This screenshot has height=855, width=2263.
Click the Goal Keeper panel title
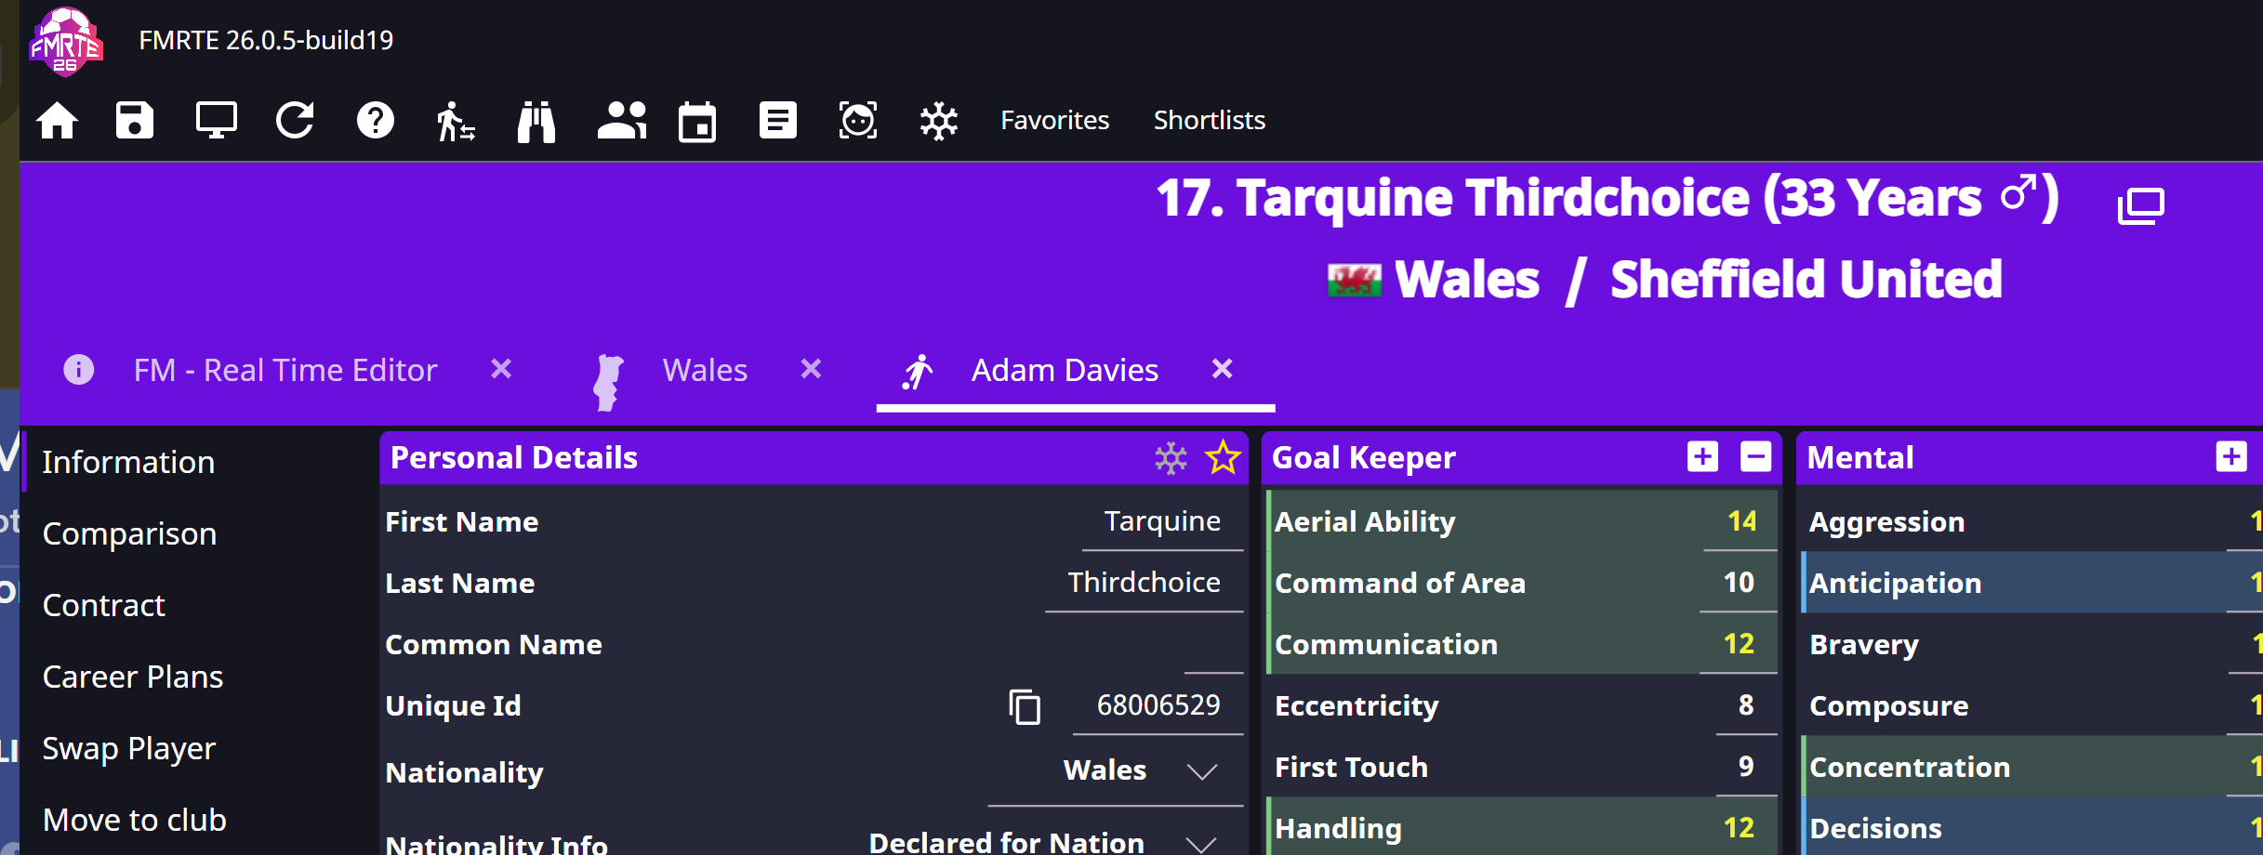(1363, 458)
